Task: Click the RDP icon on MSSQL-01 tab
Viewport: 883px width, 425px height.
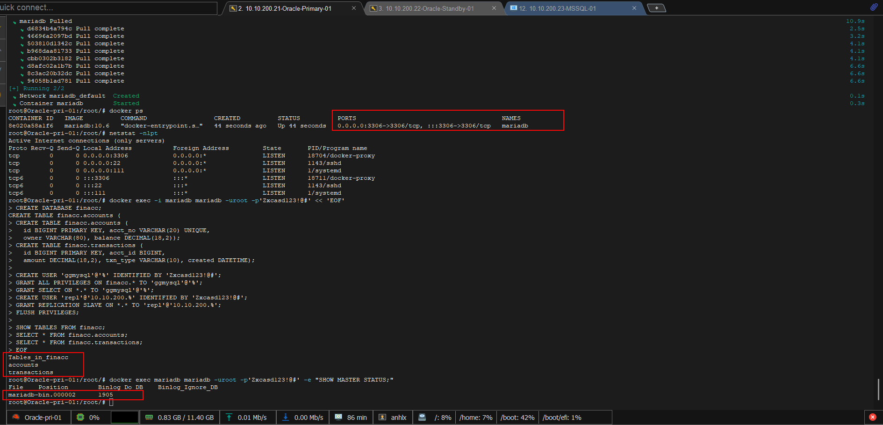Action: 514,8
